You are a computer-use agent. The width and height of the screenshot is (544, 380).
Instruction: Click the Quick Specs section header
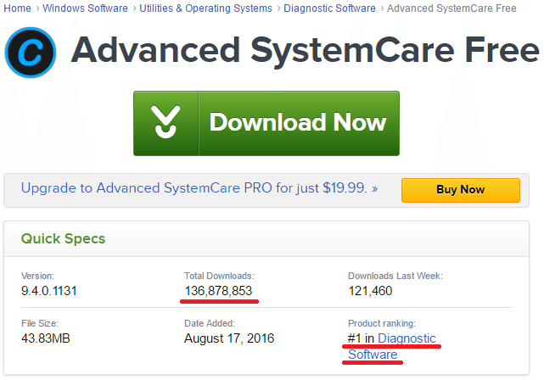pos(63,238)
